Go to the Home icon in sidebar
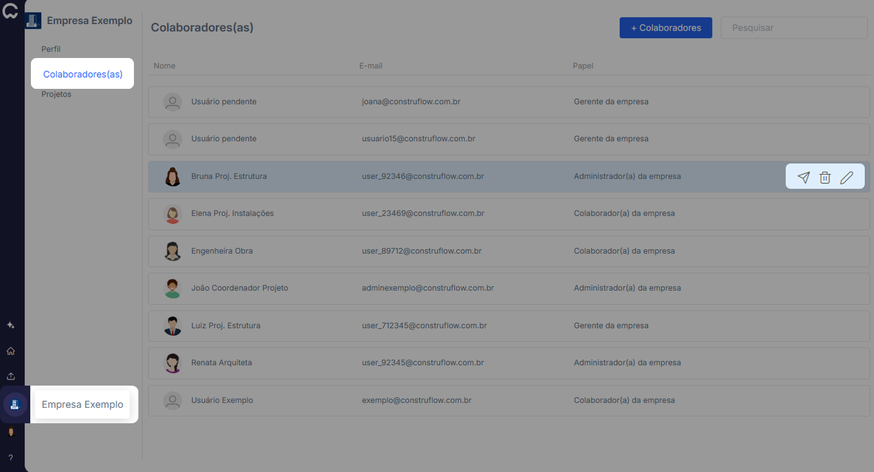 tap(10, 351)
